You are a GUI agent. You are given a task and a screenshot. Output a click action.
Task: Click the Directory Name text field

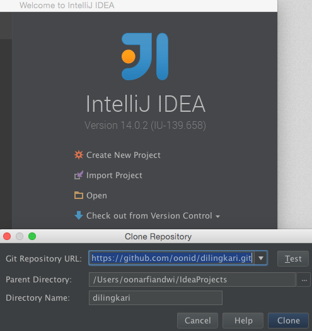pyautogui.click(x=156, y=298)
